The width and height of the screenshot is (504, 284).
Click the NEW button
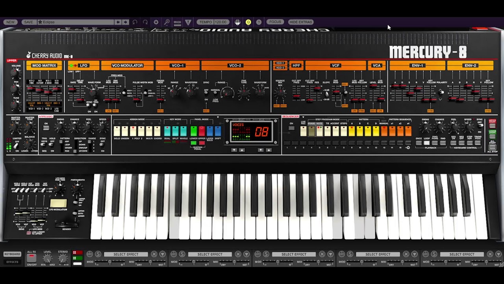(x=11, y=22)
